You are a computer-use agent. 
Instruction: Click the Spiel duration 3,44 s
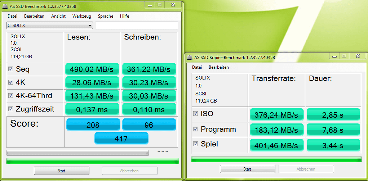coord(333,145)
